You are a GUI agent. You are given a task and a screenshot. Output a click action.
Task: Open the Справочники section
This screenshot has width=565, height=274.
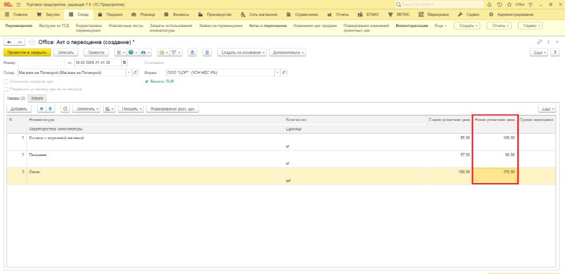coord(303,14)
